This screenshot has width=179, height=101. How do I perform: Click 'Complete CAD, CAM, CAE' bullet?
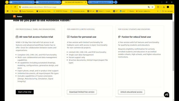(37, 55)
